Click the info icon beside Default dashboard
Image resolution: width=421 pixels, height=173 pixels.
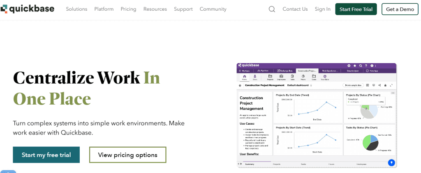coord(311,85)
